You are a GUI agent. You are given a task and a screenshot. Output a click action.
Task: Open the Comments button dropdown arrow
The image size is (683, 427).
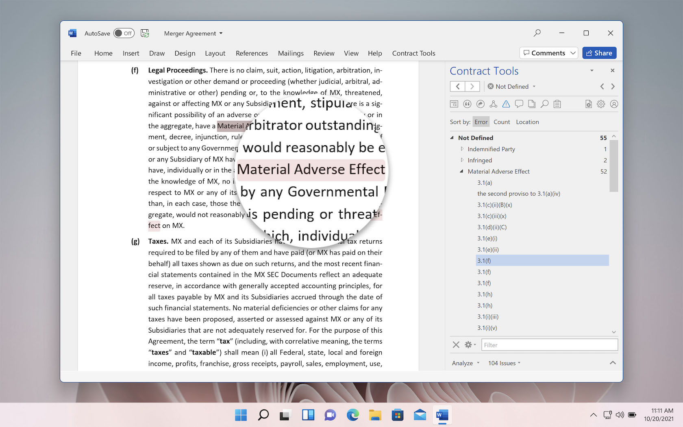click(x=573, y=53)
